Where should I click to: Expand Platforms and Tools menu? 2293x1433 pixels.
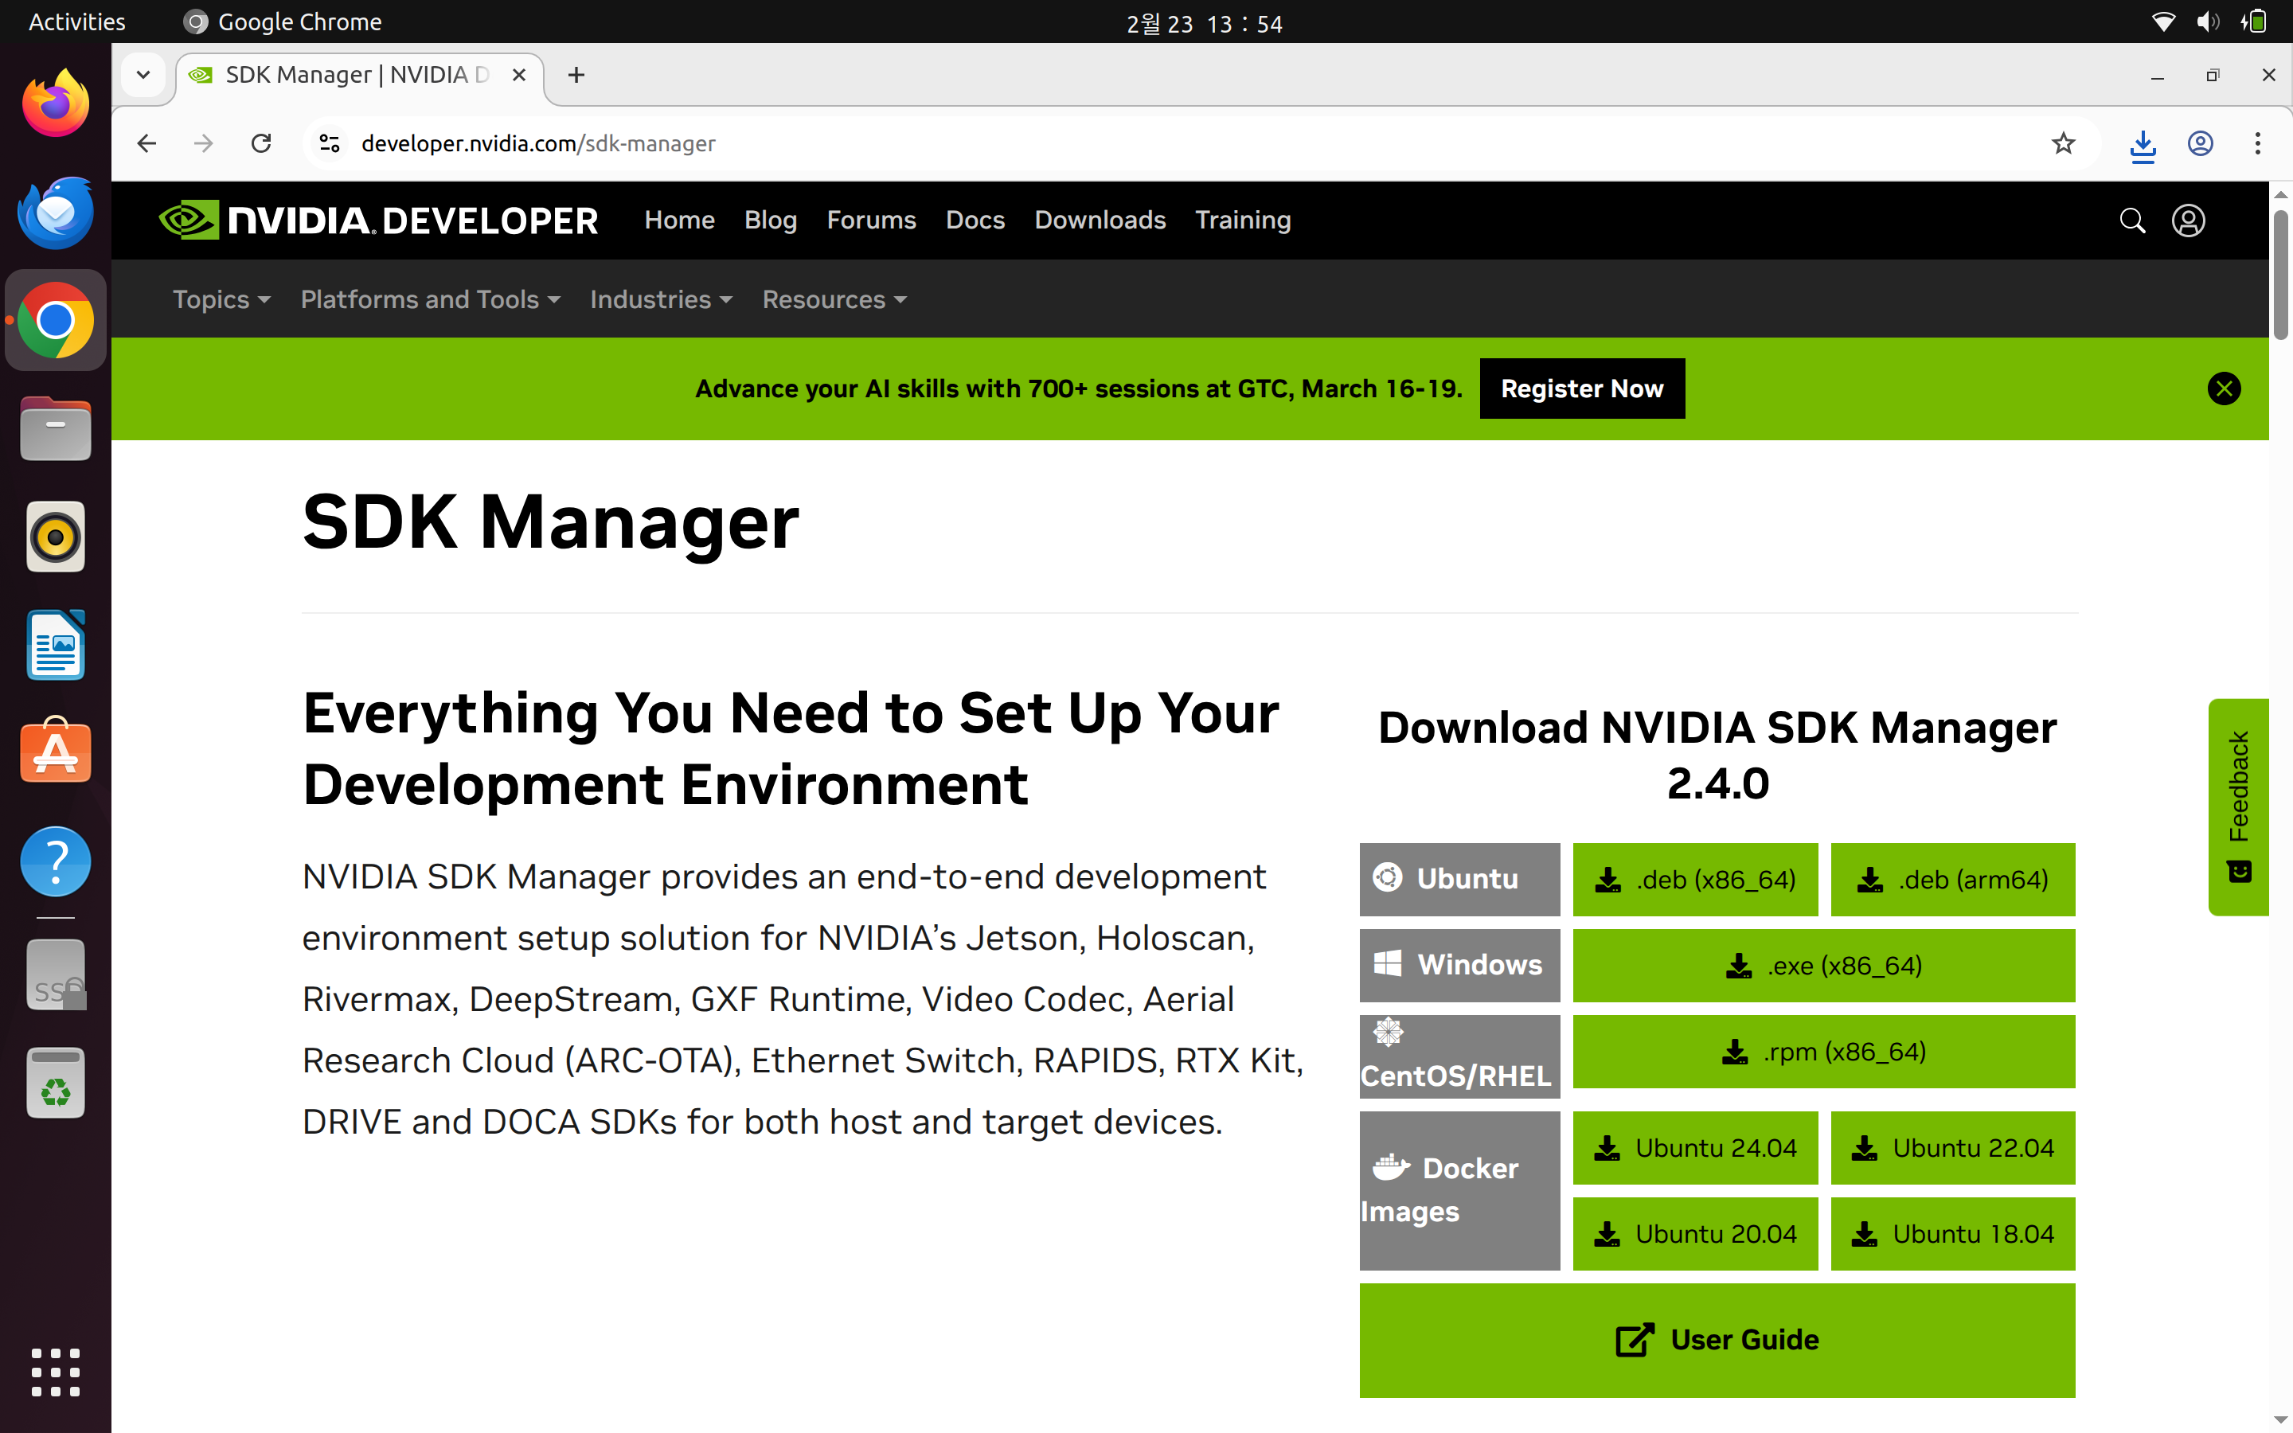click(x=430, y=299)
